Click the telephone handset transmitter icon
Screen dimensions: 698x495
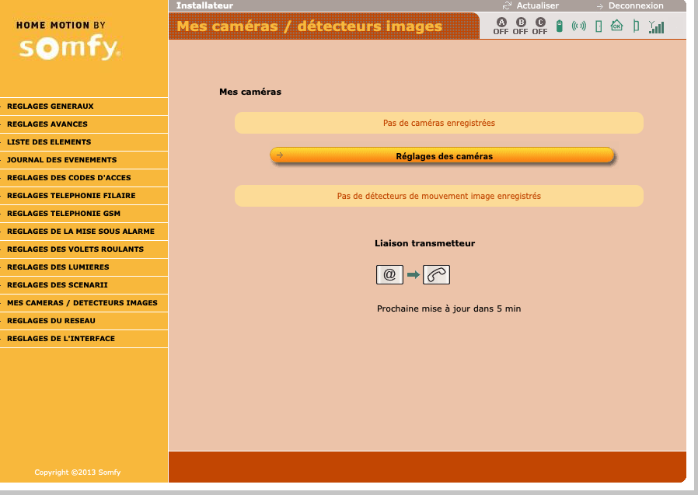click(436, 274)
